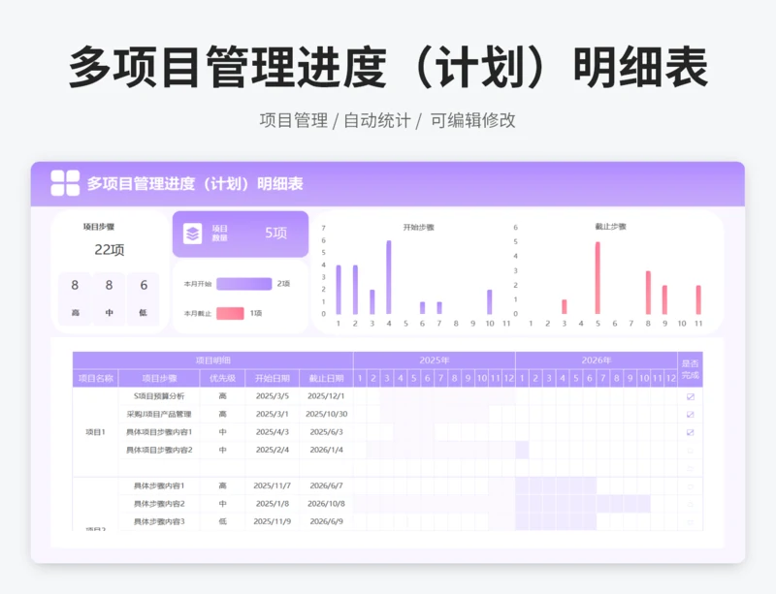The image size is (776, 594).
Task: Select cell S项目预算分析
Action: tap(159, 396)
